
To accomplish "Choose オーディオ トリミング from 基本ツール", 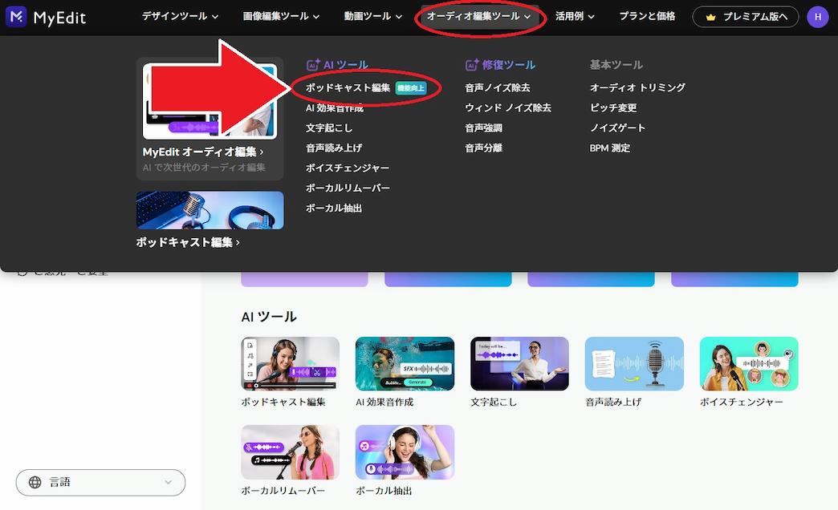I will [x=637, y=87].
